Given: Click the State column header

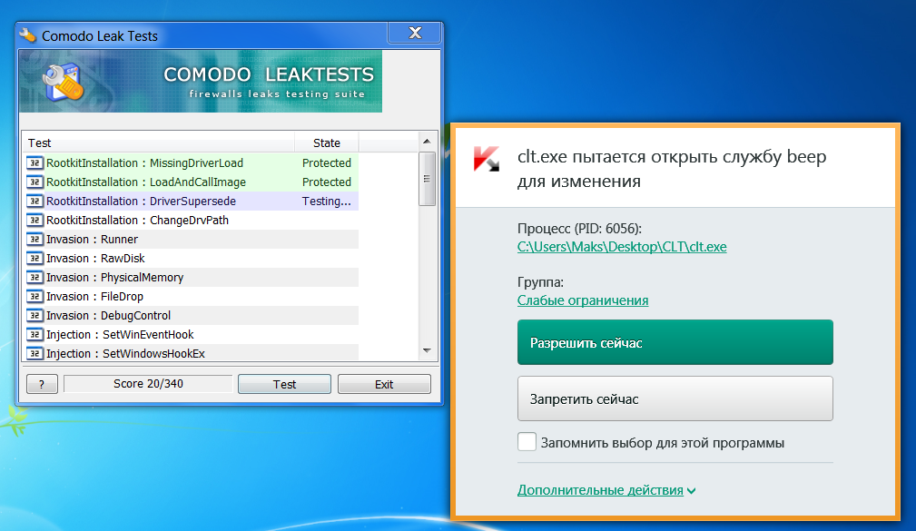Looking at the screenshot, I should 326,143.
